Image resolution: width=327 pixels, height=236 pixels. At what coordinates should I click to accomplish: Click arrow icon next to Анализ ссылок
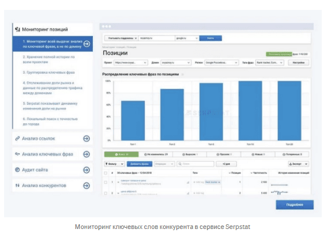(x=86, y=138)
